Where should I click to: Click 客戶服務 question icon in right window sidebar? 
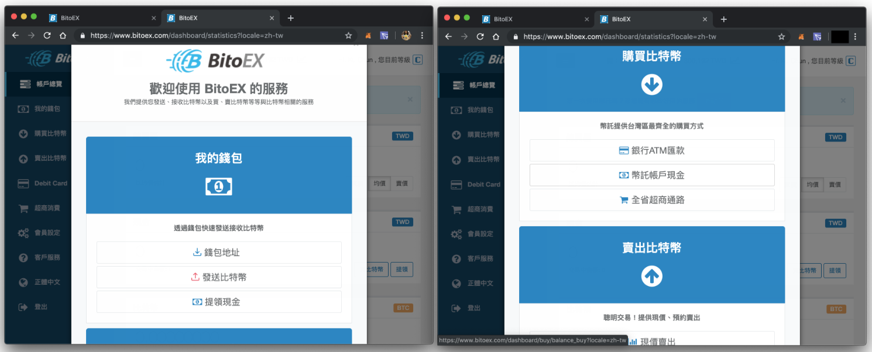pos(456,258)
